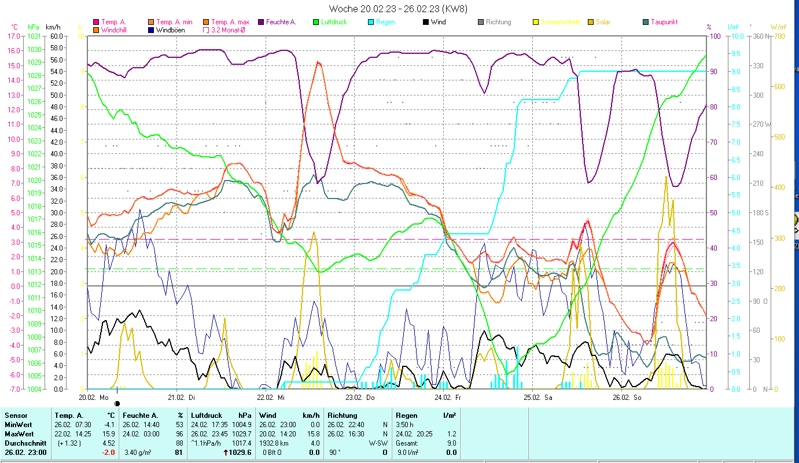Image resolution: width=799 pixels, height=463 pixels.
Task: Click the '22.02. Mi' date label
Action: point(271,398)
